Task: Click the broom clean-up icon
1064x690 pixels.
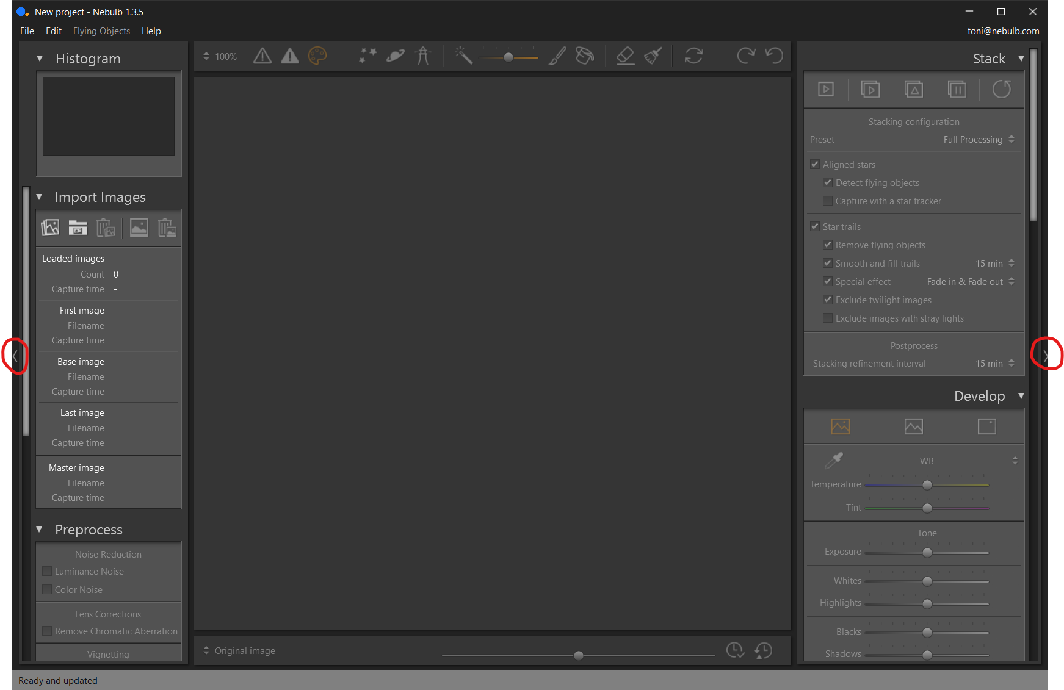Action: [x=653, y=56]
